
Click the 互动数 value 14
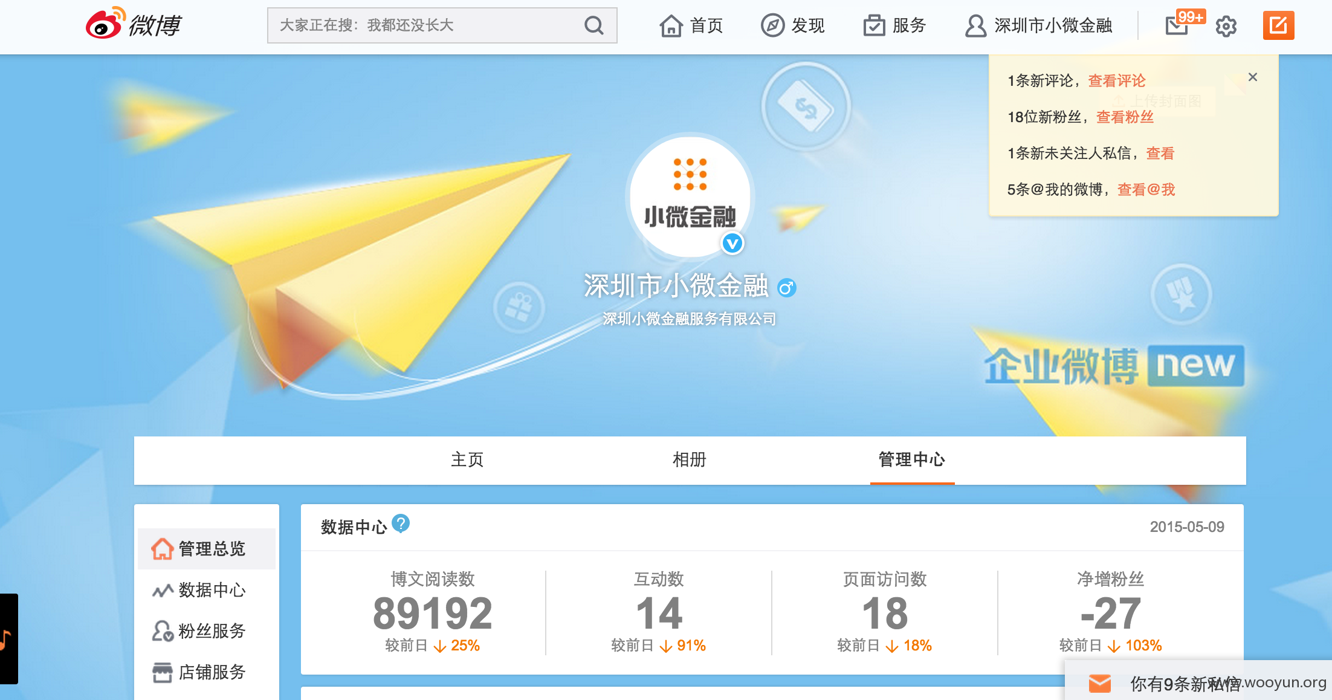659,614
